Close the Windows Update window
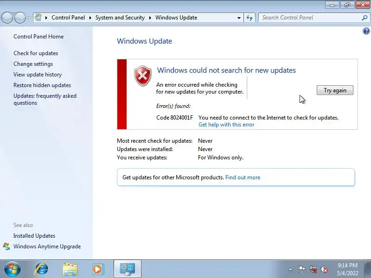This screenshot has height=278, width=371. 363,5
